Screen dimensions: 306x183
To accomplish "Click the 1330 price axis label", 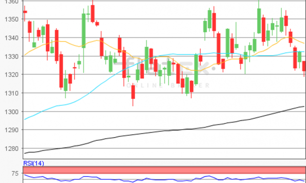I will (x=12, y=56).
